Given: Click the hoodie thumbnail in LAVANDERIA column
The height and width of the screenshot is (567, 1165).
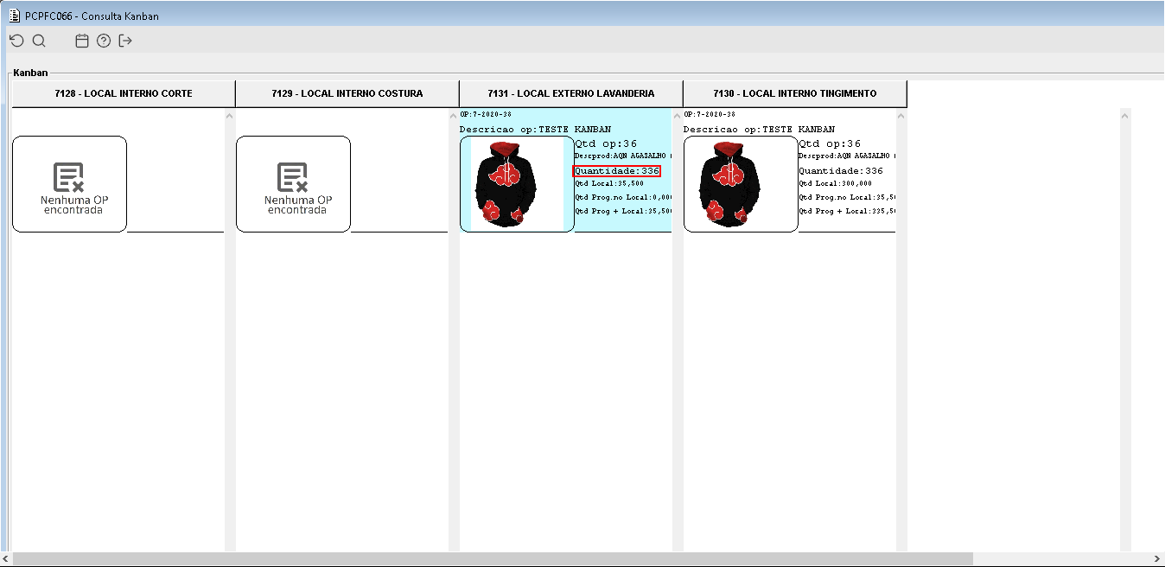Looking at the screenshot, I should click(517, 184).
